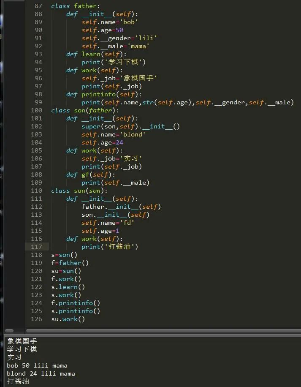The width and height of the screenshot is (301, 387).
Task: Click line number 126 in the gutter
Action: tap(36, 319)
